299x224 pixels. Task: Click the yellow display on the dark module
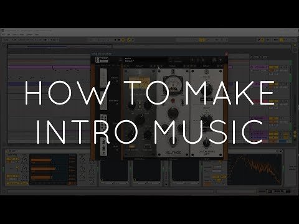140,83
